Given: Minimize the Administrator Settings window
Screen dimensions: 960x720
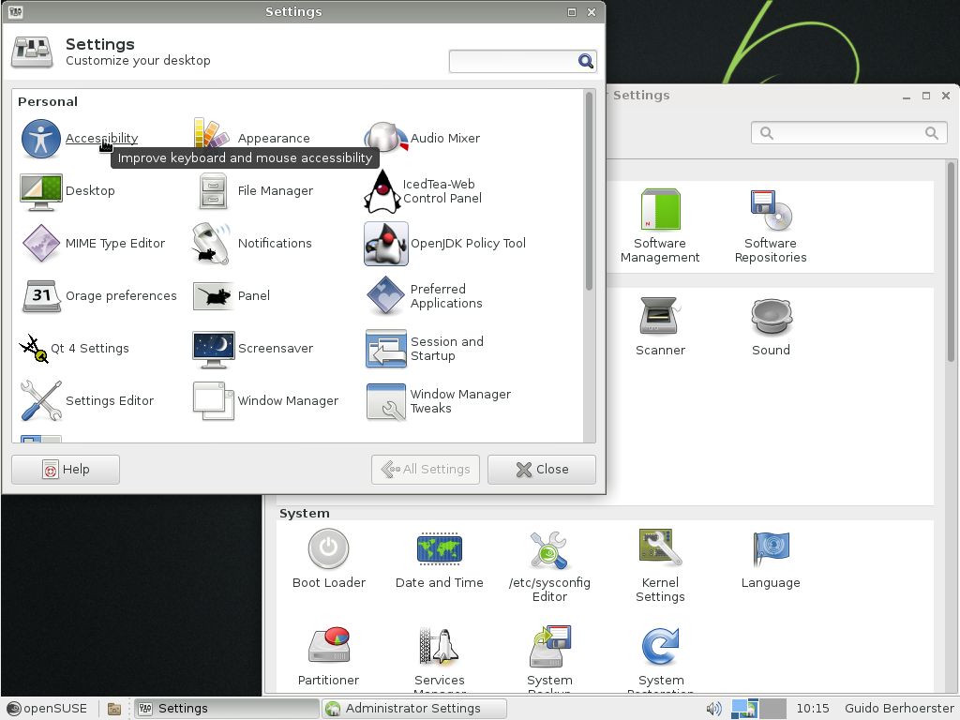Looking at the screenshot, I should (907, 97).
